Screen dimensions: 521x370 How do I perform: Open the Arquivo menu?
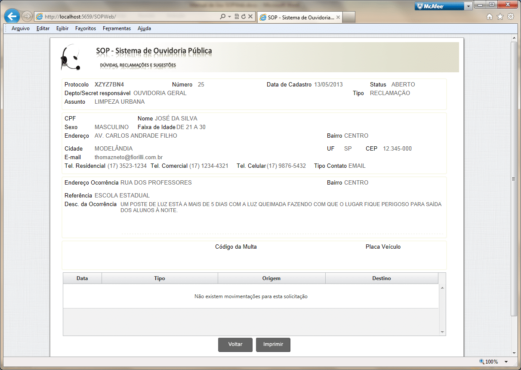click(21, 28)
